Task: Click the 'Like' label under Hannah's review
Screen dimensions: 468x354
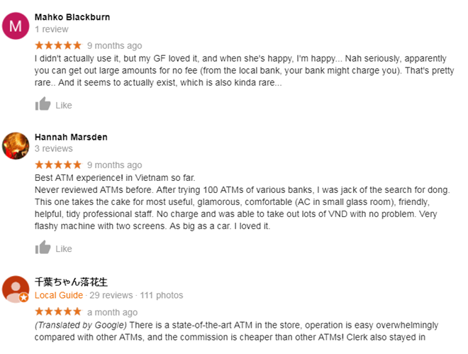Action: 64,249
